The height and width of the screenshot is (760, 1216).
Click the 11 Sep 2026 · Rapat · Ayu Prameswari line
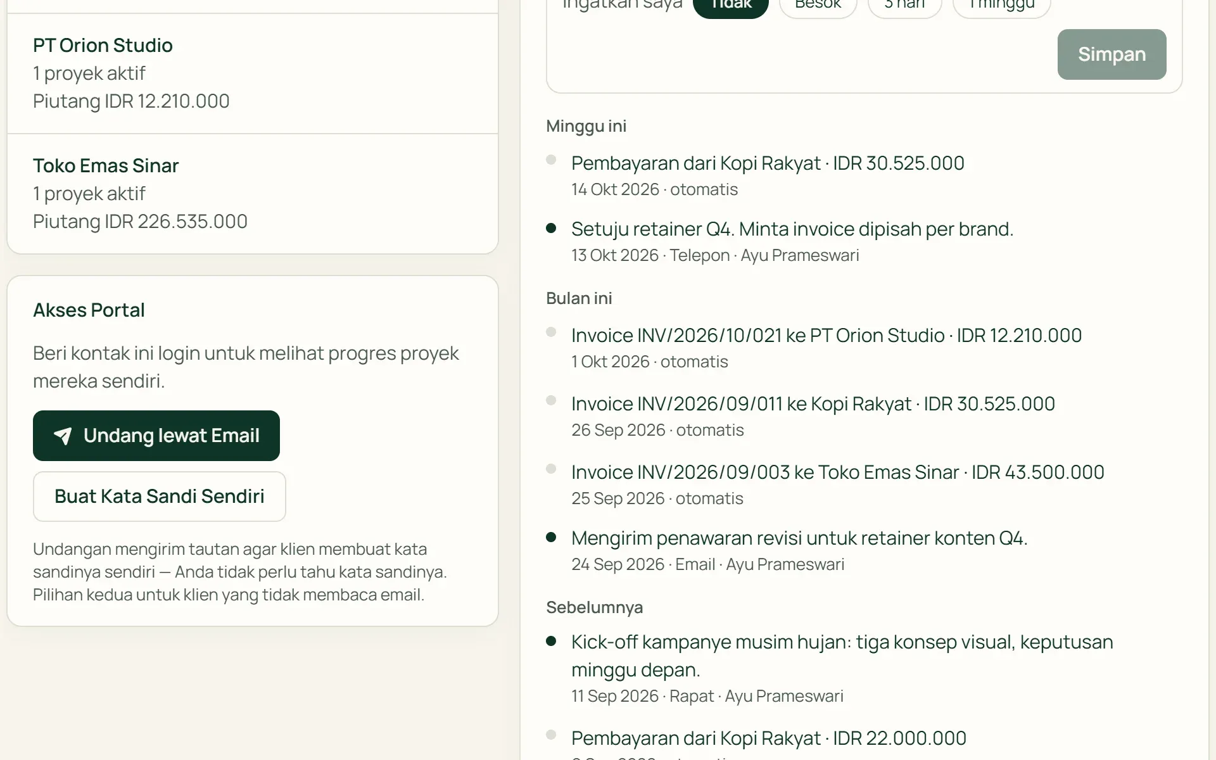pyautogui.click(x=707, y=696)
